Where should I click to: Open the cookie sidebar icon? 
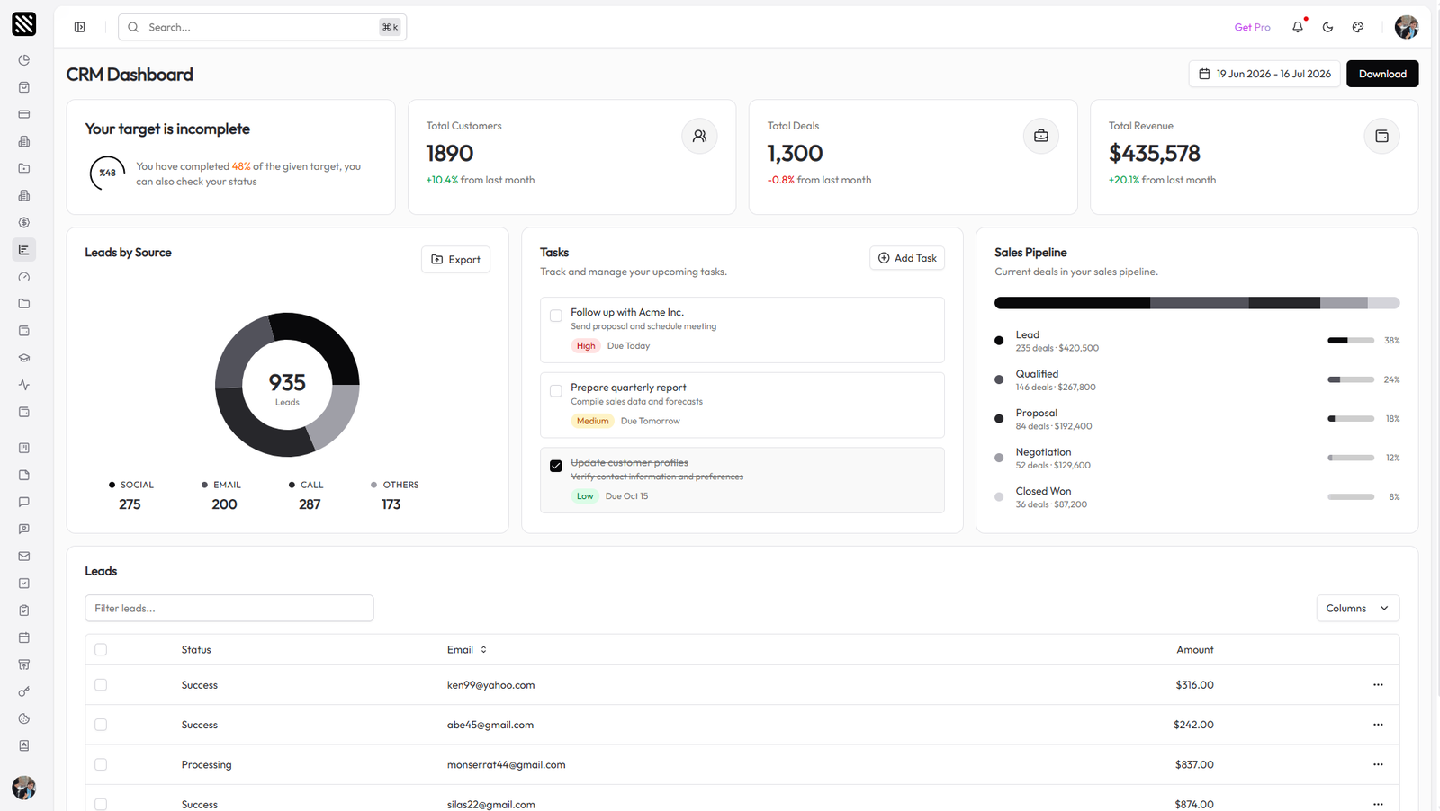point(24,718)
